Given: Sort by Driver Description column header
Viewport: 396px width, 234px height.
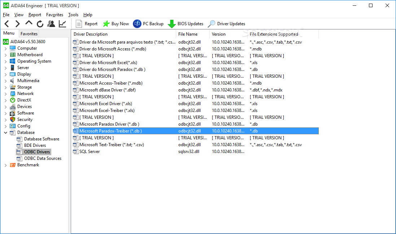Looking at the screenshot, I should (123, 34).
